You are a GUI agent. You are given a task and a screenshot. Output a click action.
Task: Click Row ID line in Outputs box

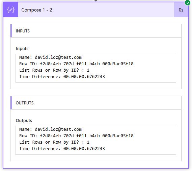click(x=76, y=136)
